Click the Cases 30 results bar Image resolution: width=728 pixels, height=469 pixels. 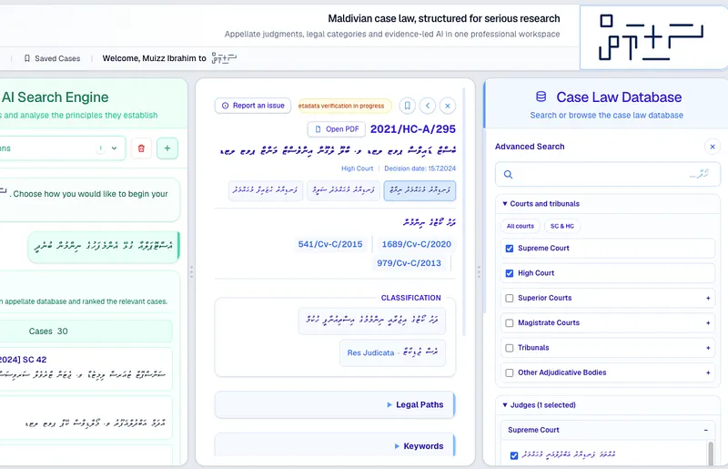(86, 331)
